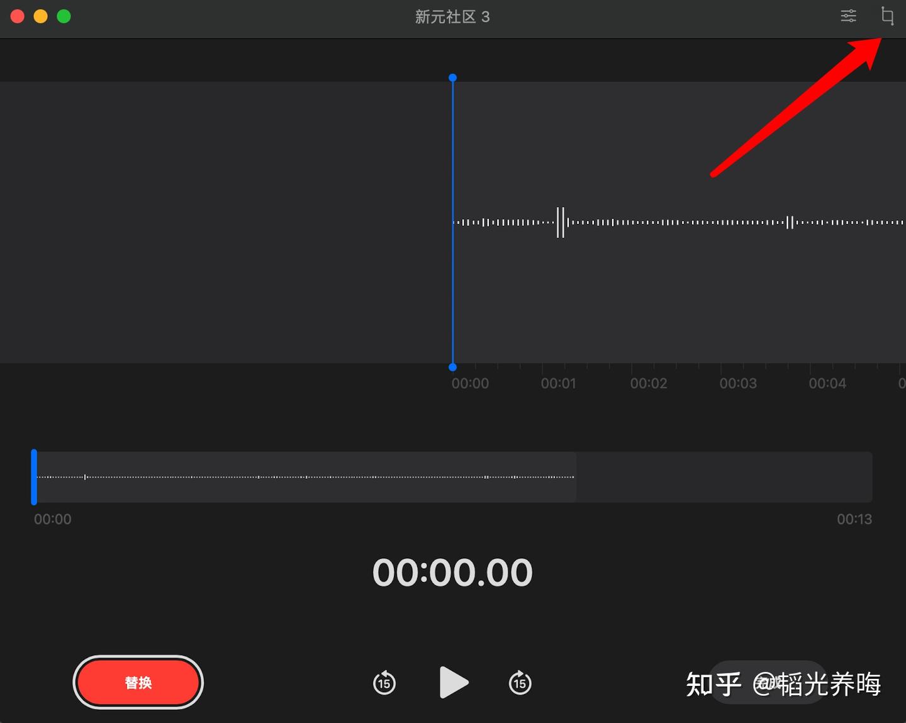Click the 00:04 mark on the timeline ruler
This screenshot has width=906, height=723.
pos(827,383)
